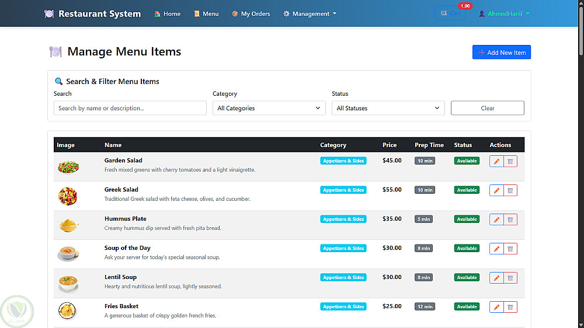The image size is (584, 328).
Task: Delete the Fries Basket item
Action: pos(510,307)
